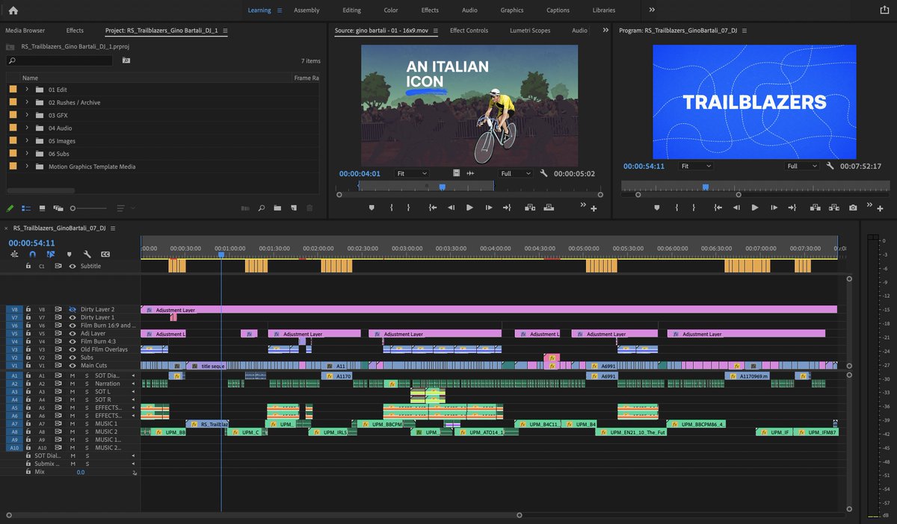Open Program monitor Fit zoom dropdown
Screen dimensions: 897x524
coord(696,166)
